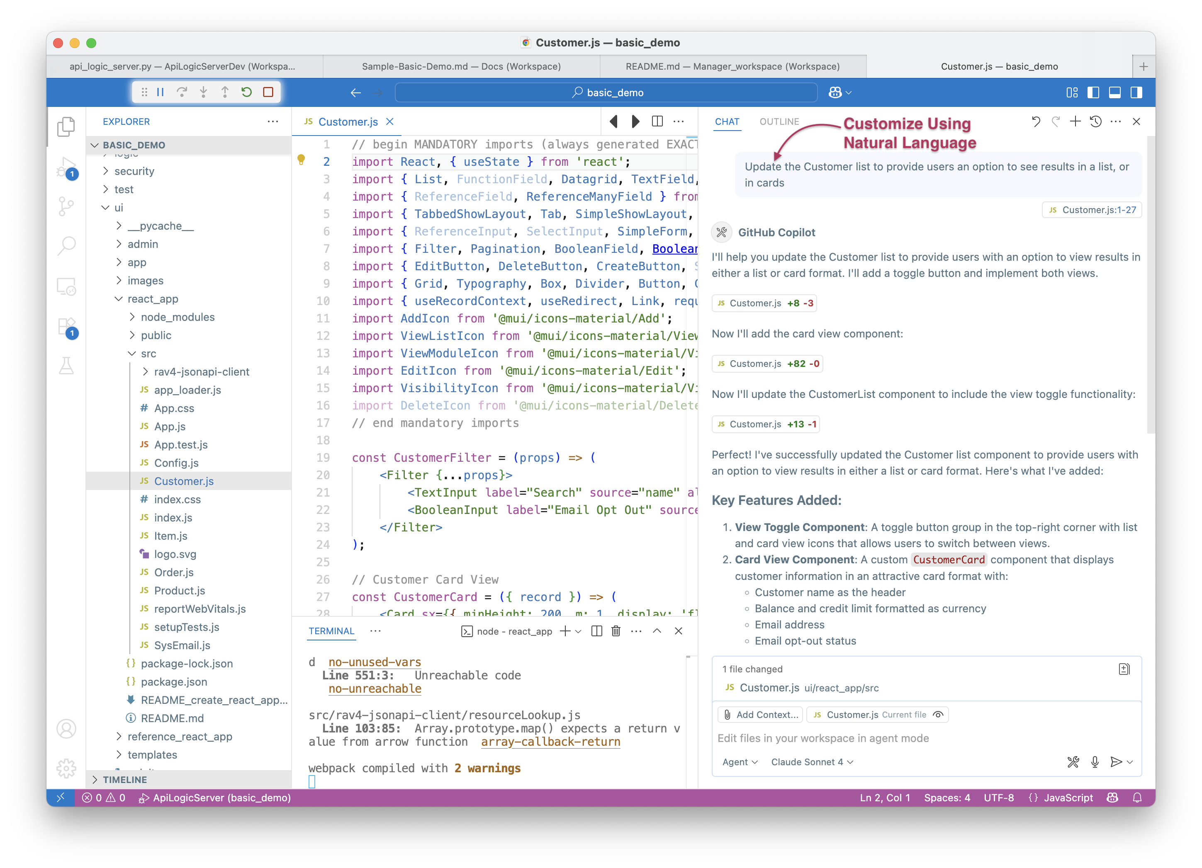Toggle current file context eye icon
1202x868 pixels.
[x=938, y=714]
